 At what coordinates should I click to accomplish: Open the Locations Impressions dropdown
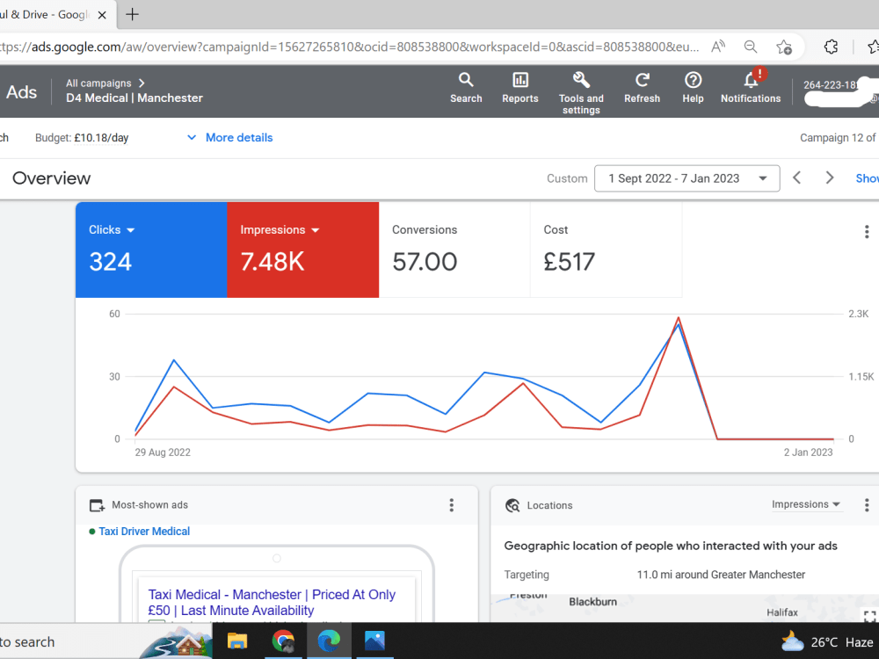click(x=806, y=504)
